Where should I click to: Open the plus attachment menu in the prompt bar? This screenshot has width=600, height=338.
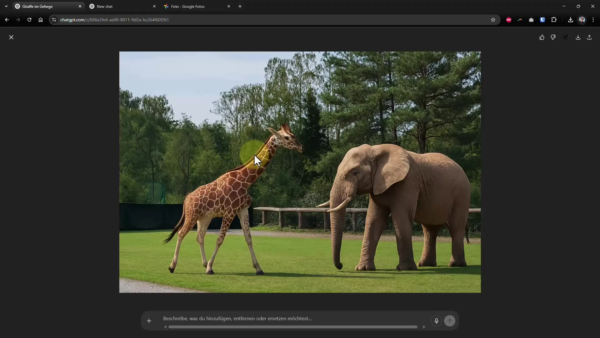149,321
